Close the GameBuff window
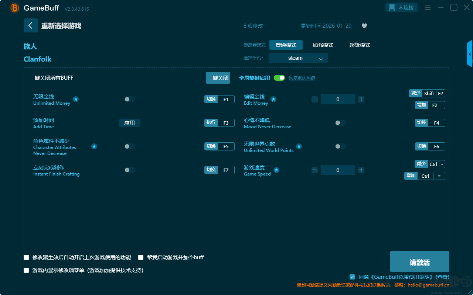Screen dimensions: 473x295 467,7
